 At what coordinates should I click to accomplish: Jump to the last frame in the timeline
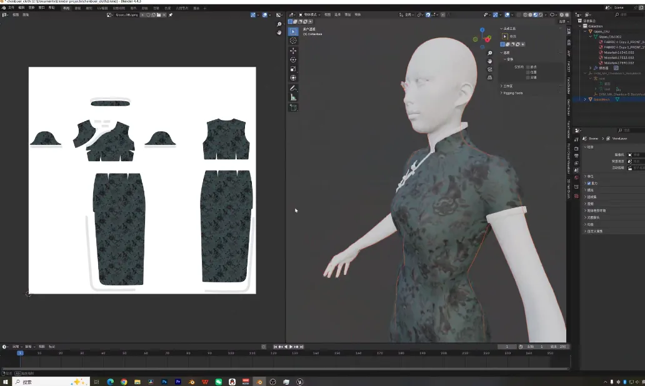[301, 347]
